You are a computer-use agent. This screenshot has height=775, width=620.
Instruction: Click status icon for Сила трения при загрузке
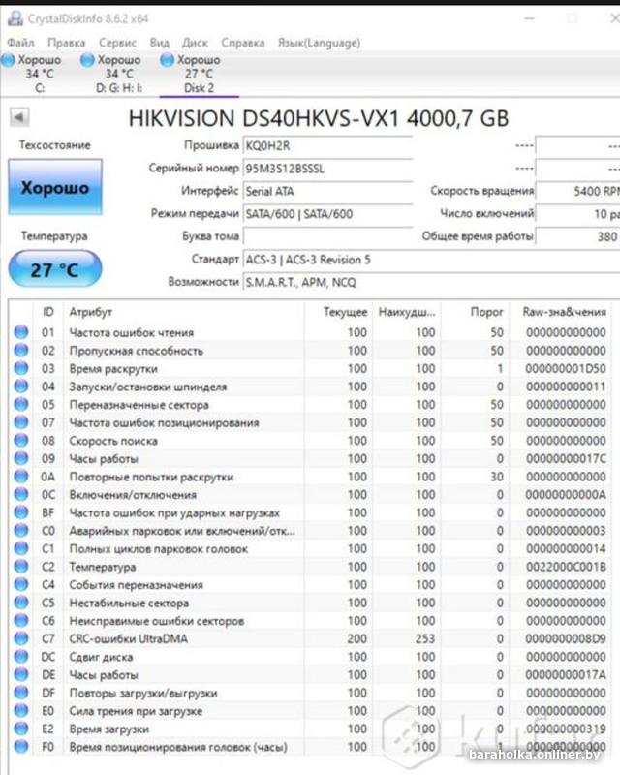[x=21, y=711]
